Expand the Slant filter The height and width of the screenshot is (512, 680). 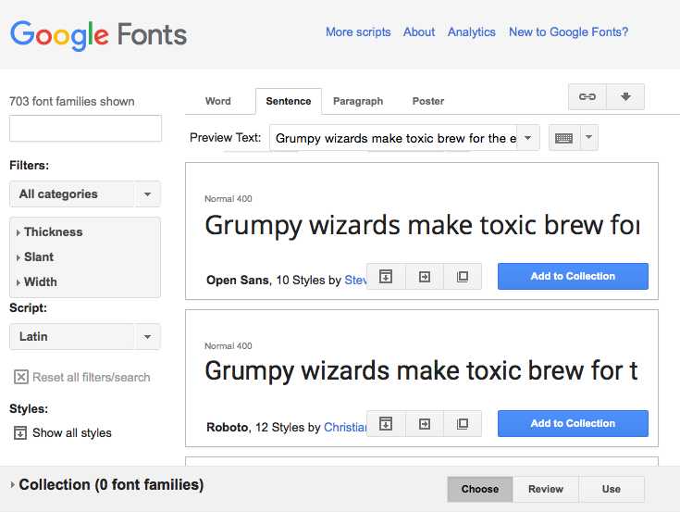[35, 257]
